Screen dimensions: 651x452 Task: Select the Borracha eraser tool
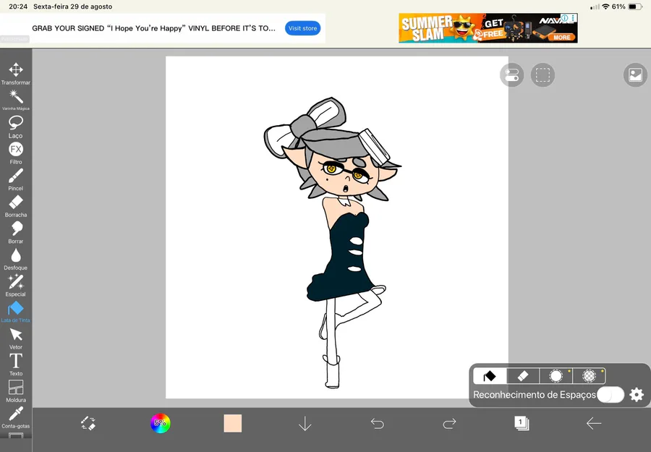pos(16,206)
